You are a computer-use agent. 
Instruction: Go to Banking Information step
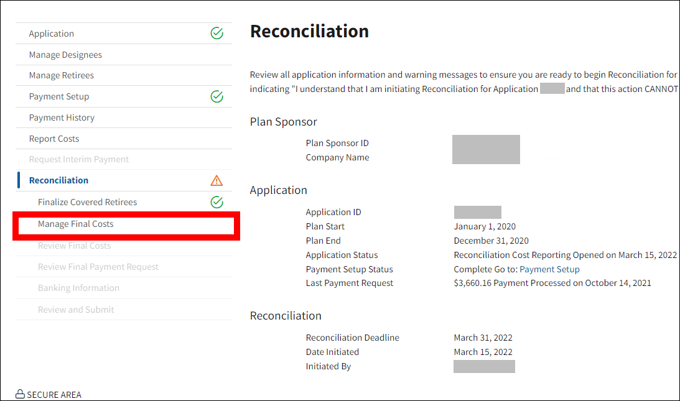78,288
